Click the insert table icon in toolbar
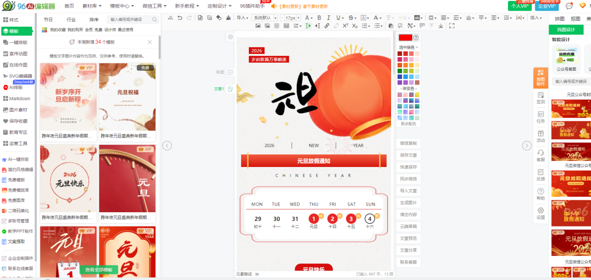This screenshot has height=280, width=591. 287,26
